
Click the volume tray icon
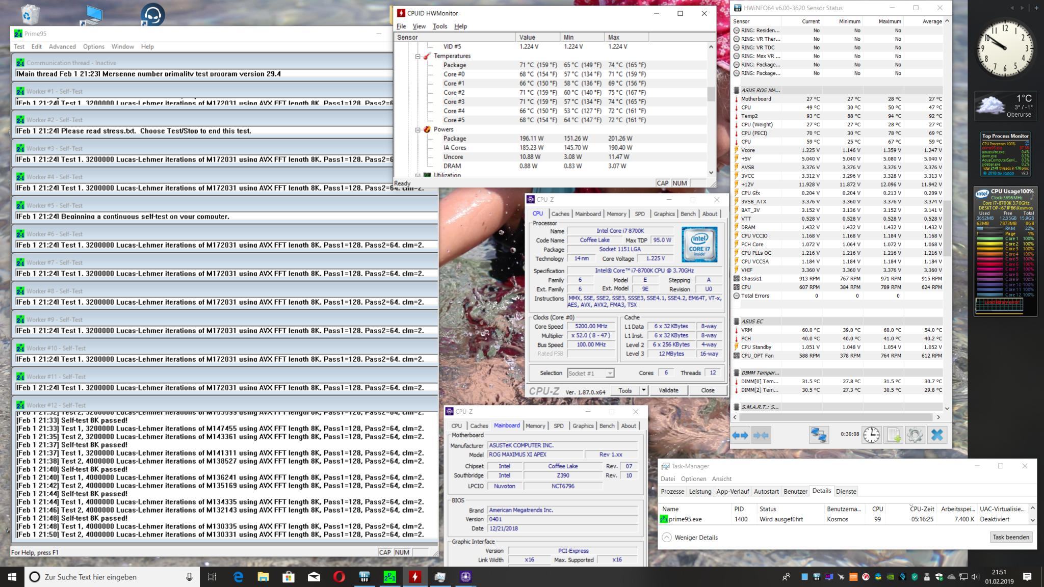click(975, 577)
